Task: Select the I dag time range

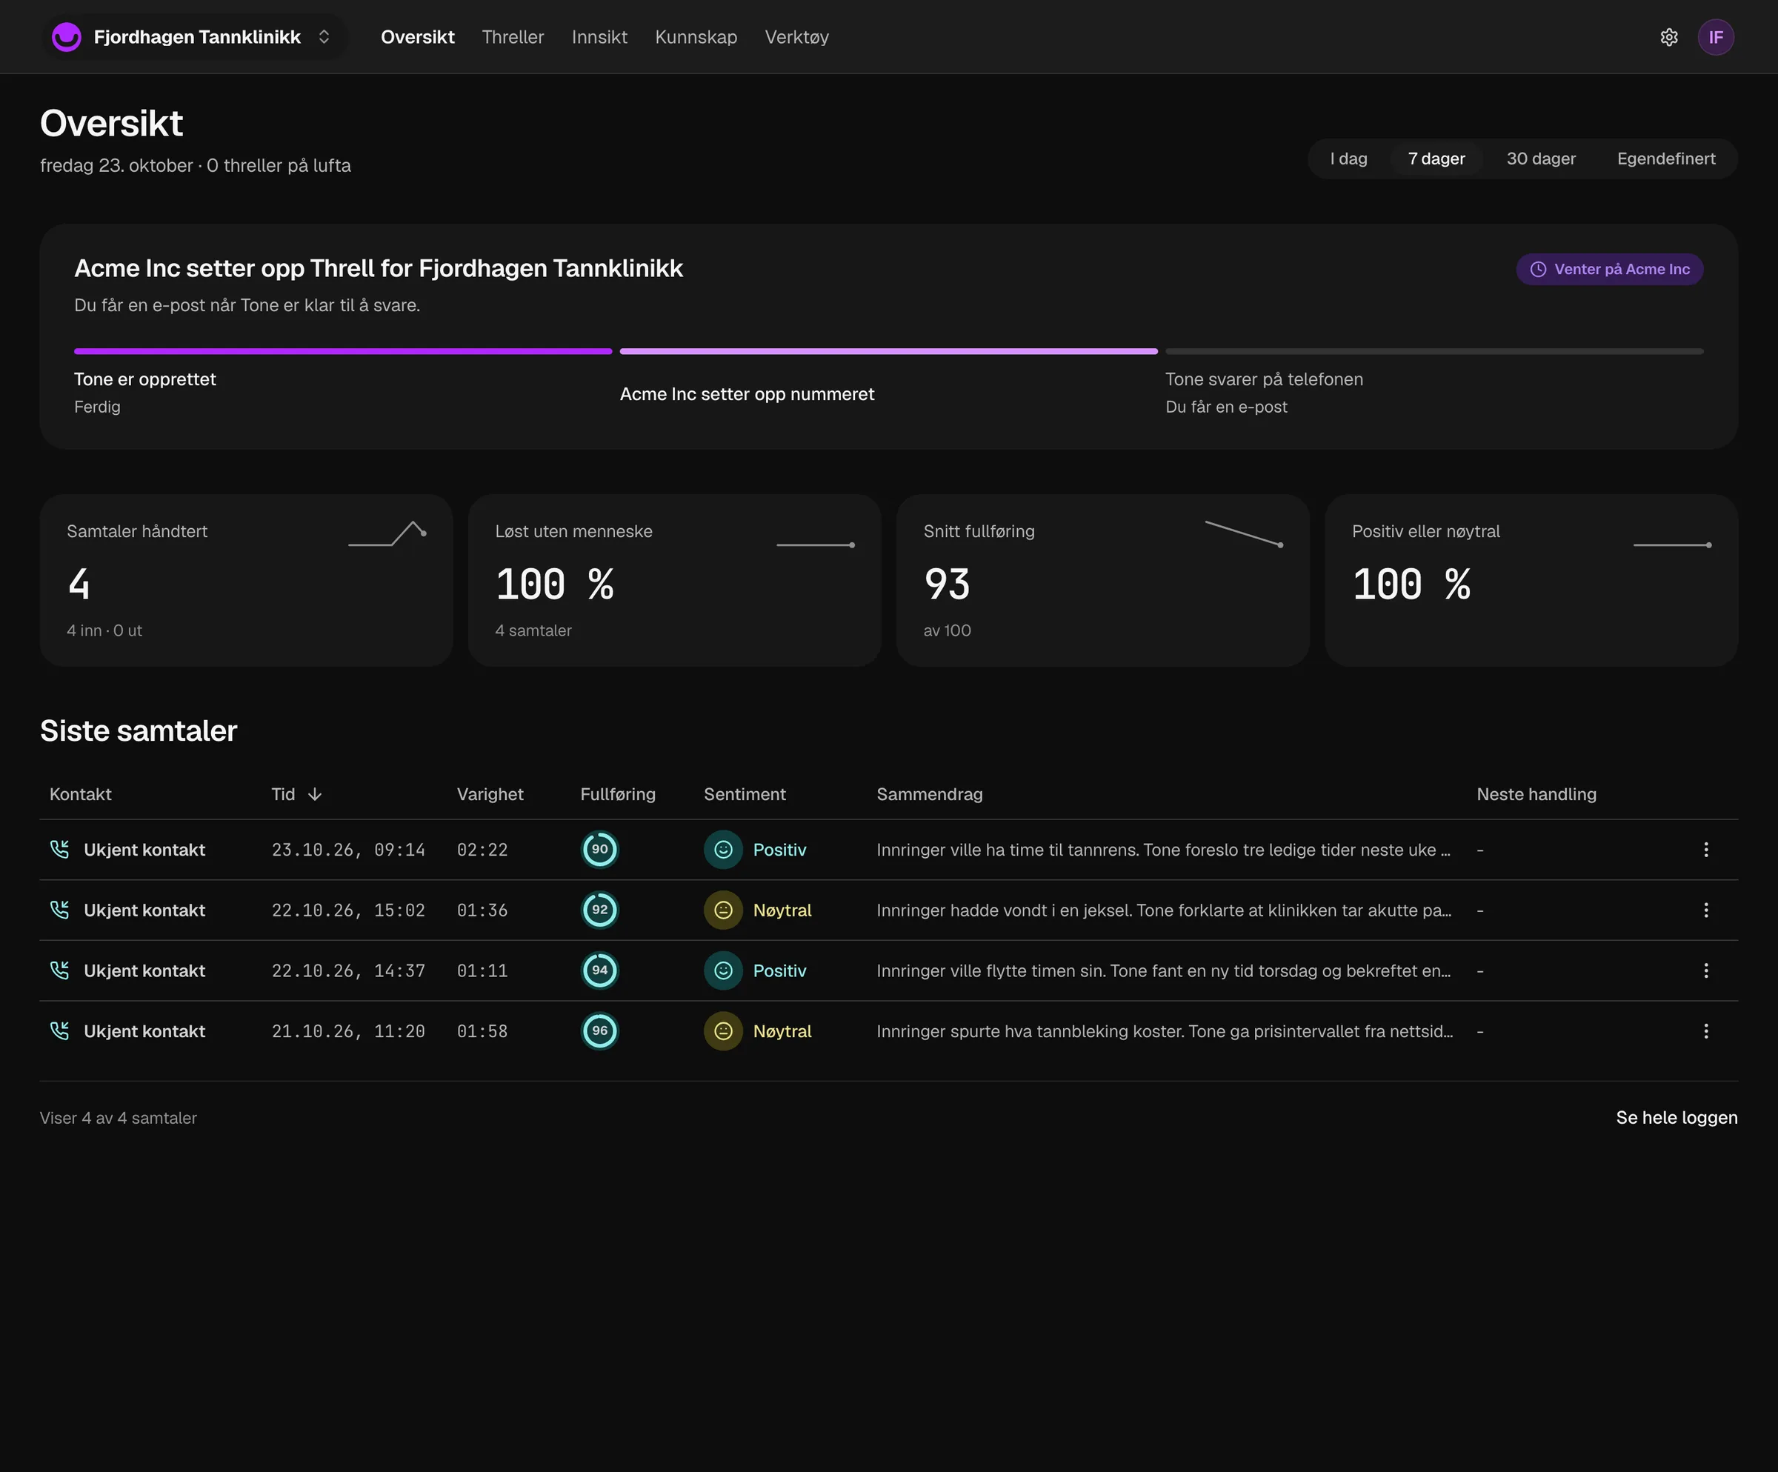Action: 1349,159
